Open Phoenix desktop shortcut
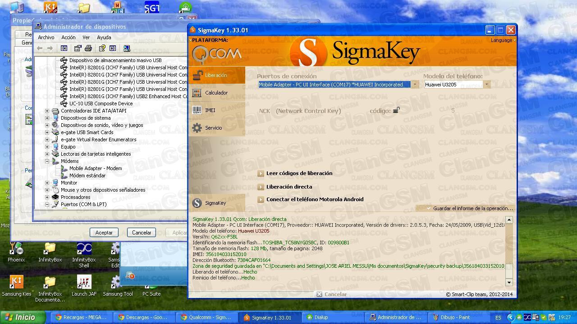This screenshot has height=324, width=577. pos(16,252)
